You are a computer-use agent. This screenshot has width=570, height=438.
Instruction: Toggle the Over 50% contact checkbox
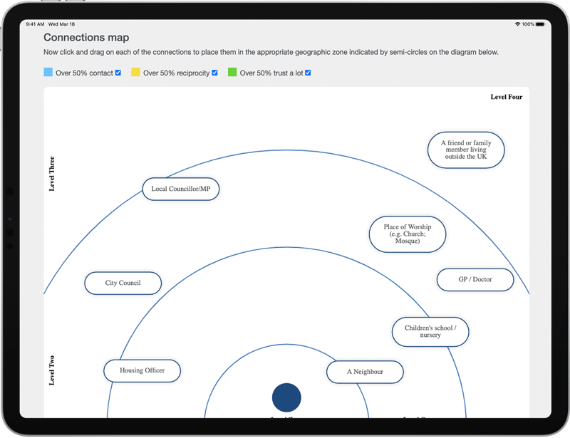[x=118, y=73]
